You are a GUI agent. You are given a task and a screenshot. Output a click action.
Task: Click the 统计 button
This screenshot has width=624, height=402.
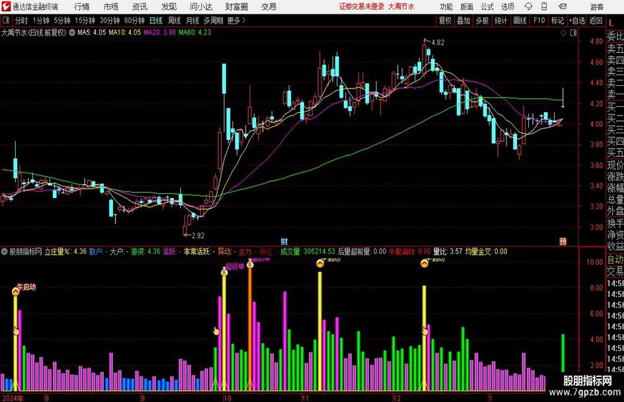[501, 20]
